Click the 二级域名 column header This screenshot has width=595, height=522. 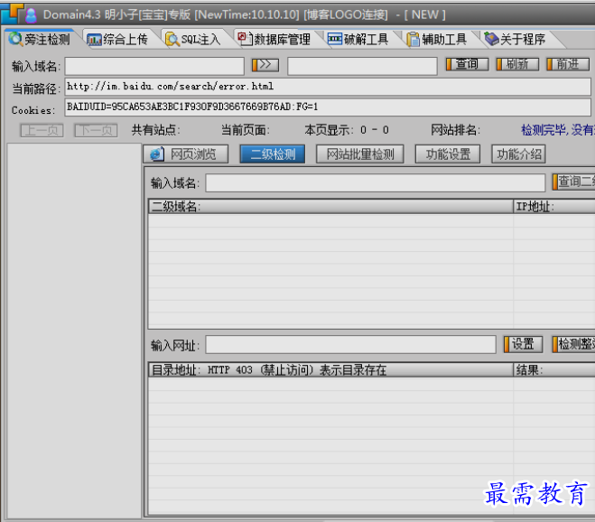click(x=330, y=207)
